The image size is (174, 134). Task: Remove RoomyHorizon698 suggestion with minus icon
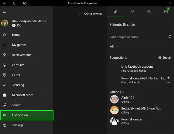[168, 83]
